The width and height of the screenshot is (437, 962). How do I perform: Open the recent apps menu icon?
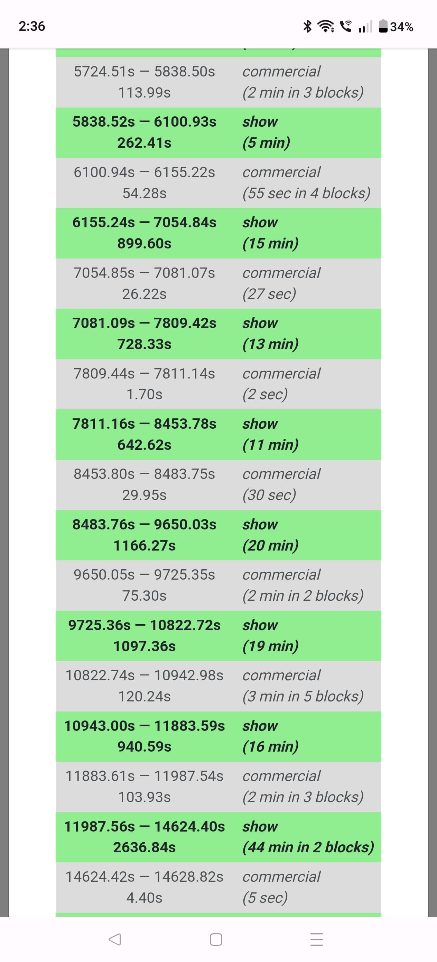click(317, 939)
